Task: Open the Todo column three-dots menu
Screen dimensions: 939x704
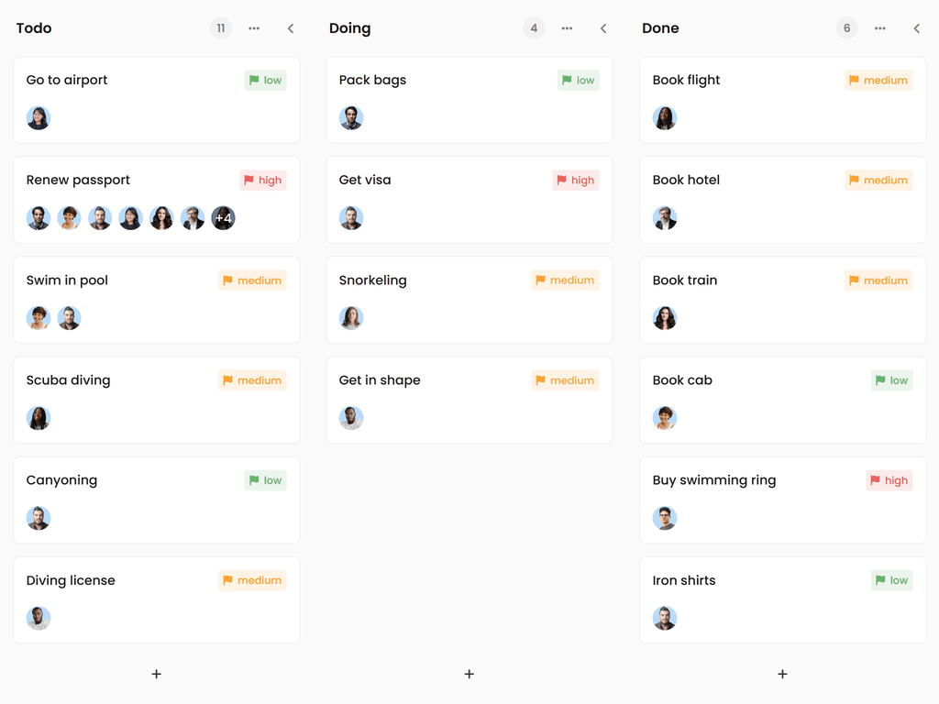Action: [254, 28]
